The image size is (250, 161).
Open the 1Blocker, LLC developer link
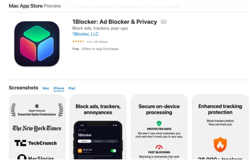[x=85, y=34]
